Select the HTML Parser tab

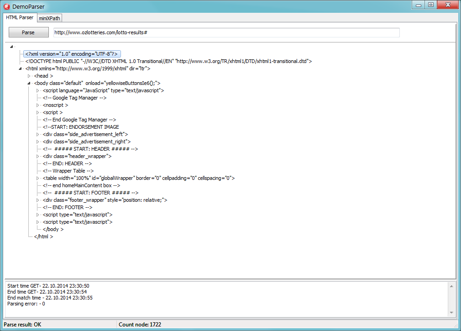20,18
